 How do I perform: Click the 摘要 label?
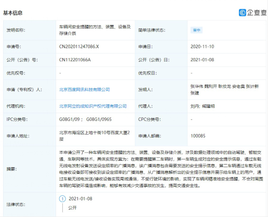coord(11,169)
